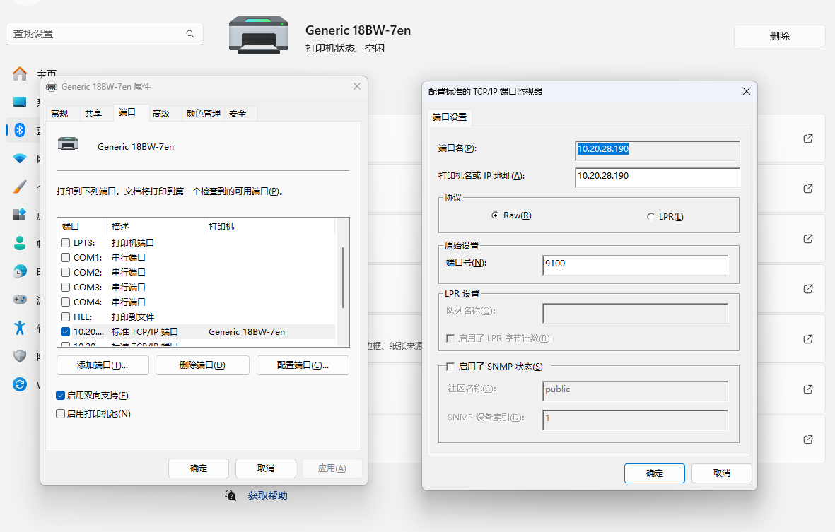Switch to the 高级 tab
Image resolution: width=835 pixels, height=532 pixels.
click(x=161, y=114)
